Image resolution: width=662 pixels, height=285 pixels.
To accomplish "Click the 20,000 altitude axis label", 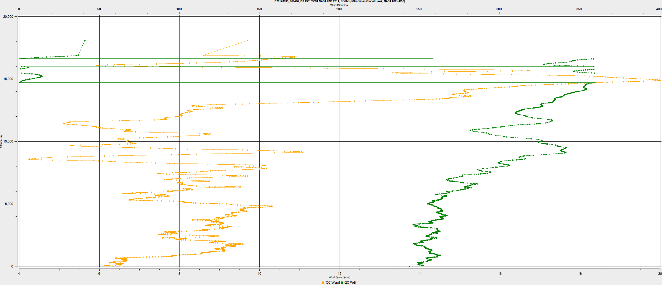I will point(8,16).
